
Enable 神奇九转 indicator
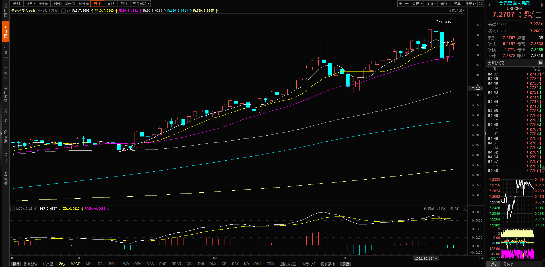309,264
